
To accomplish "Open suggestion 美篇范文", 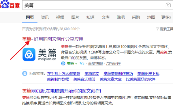I will click(92, 74).
